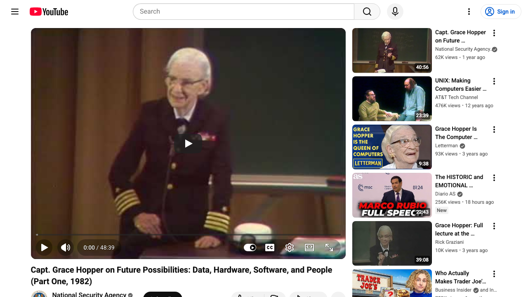Open the UNIX video thumbnail
Screen dimensions: 528x297
392,99
